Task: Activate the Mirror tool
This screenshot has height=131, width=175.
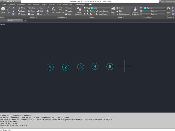Action: click(31, 11)
